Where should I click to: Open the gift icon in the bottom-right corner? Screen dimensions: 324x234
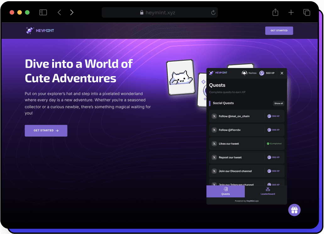294,210
